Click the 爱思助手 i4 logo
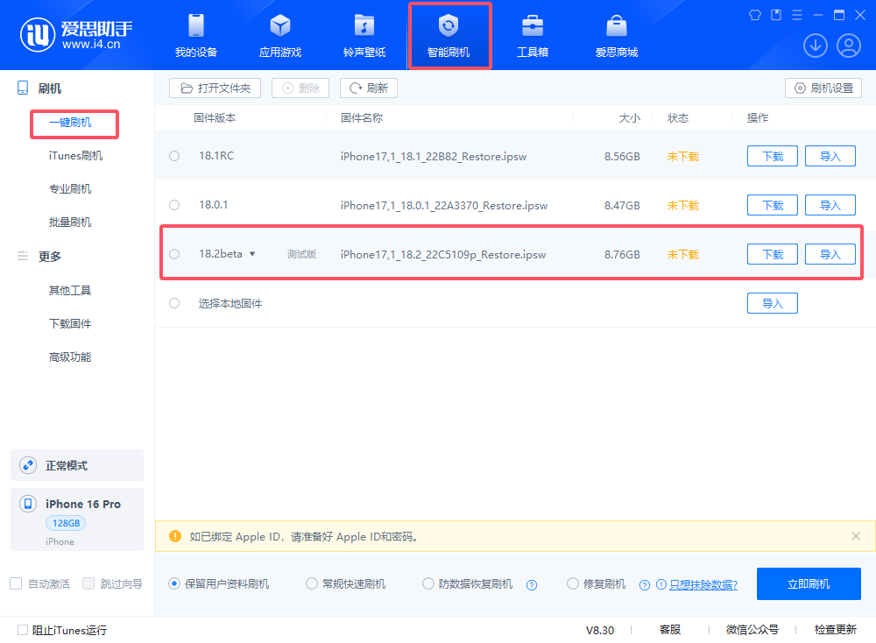Viewport: 876px width, 643px height. pos(76,35)
